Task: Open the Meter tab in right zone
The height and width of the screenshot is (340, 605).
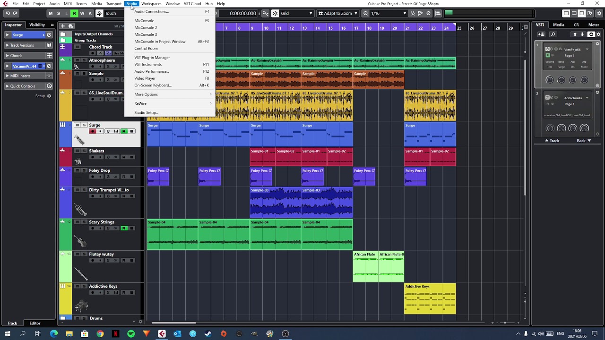Action: point(594,25)
